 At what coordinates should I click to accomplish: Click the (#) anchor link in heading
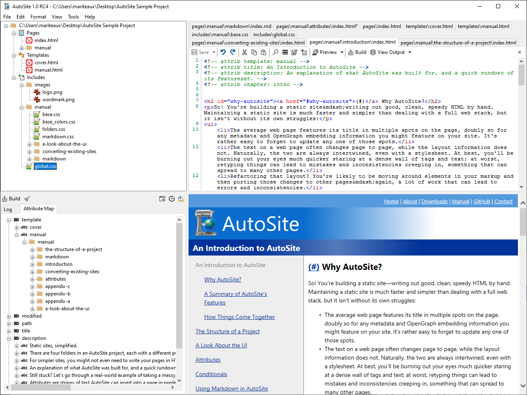[314, 267]
